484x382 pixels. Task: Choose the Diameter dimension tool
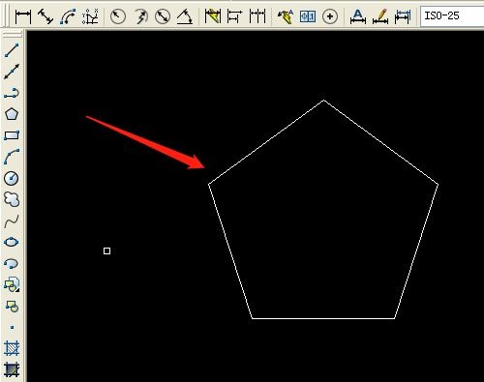(x=163, y=16)
